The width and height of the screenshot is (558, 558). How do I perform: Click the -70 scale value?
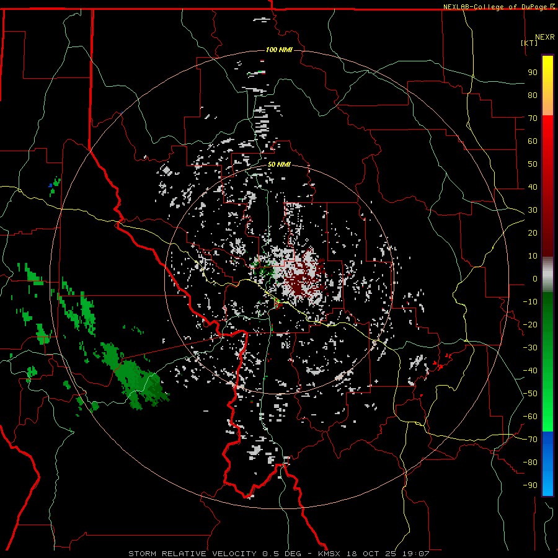coord(530,440)
